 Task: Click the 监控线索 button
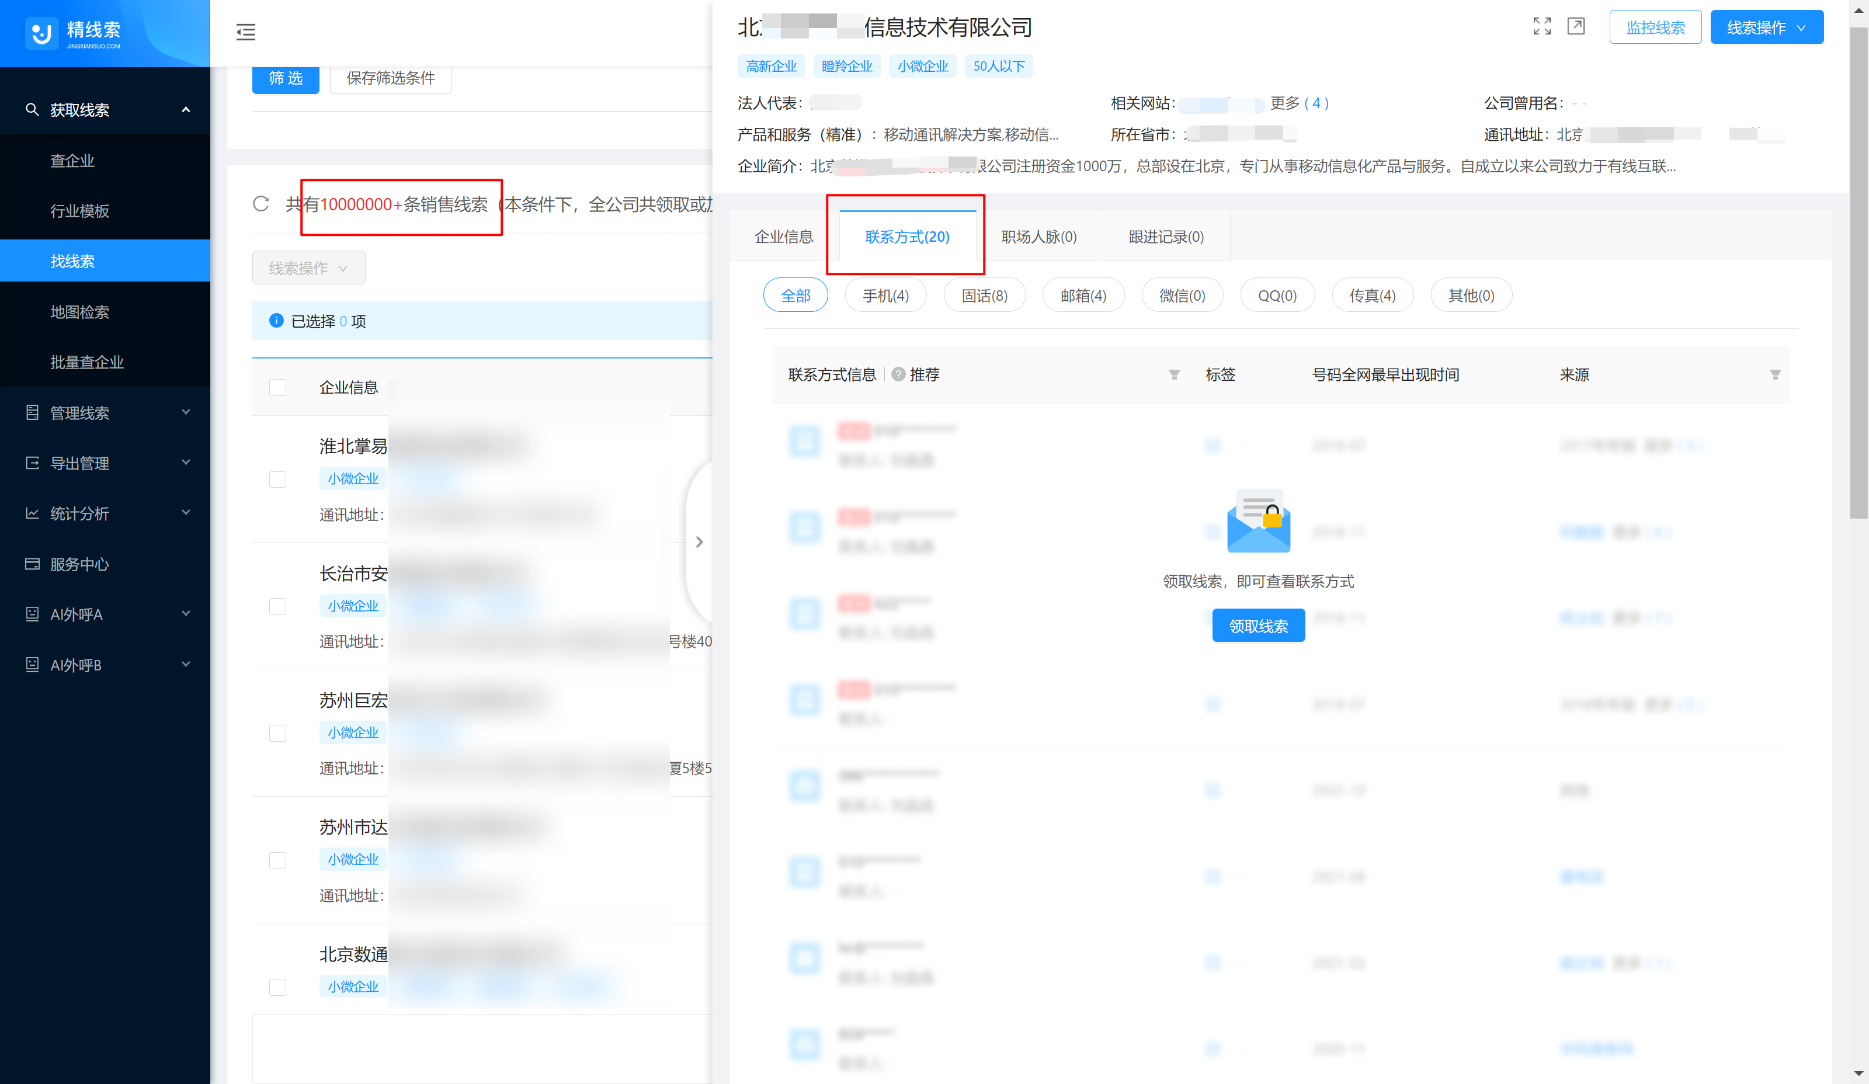1655,27
